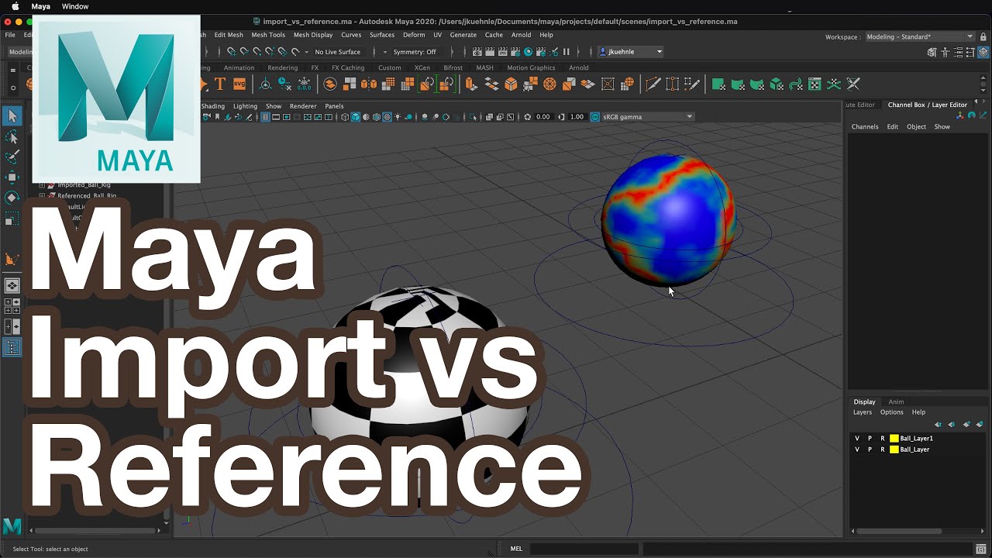Select the Lasso Select tool

coord(12,137)
